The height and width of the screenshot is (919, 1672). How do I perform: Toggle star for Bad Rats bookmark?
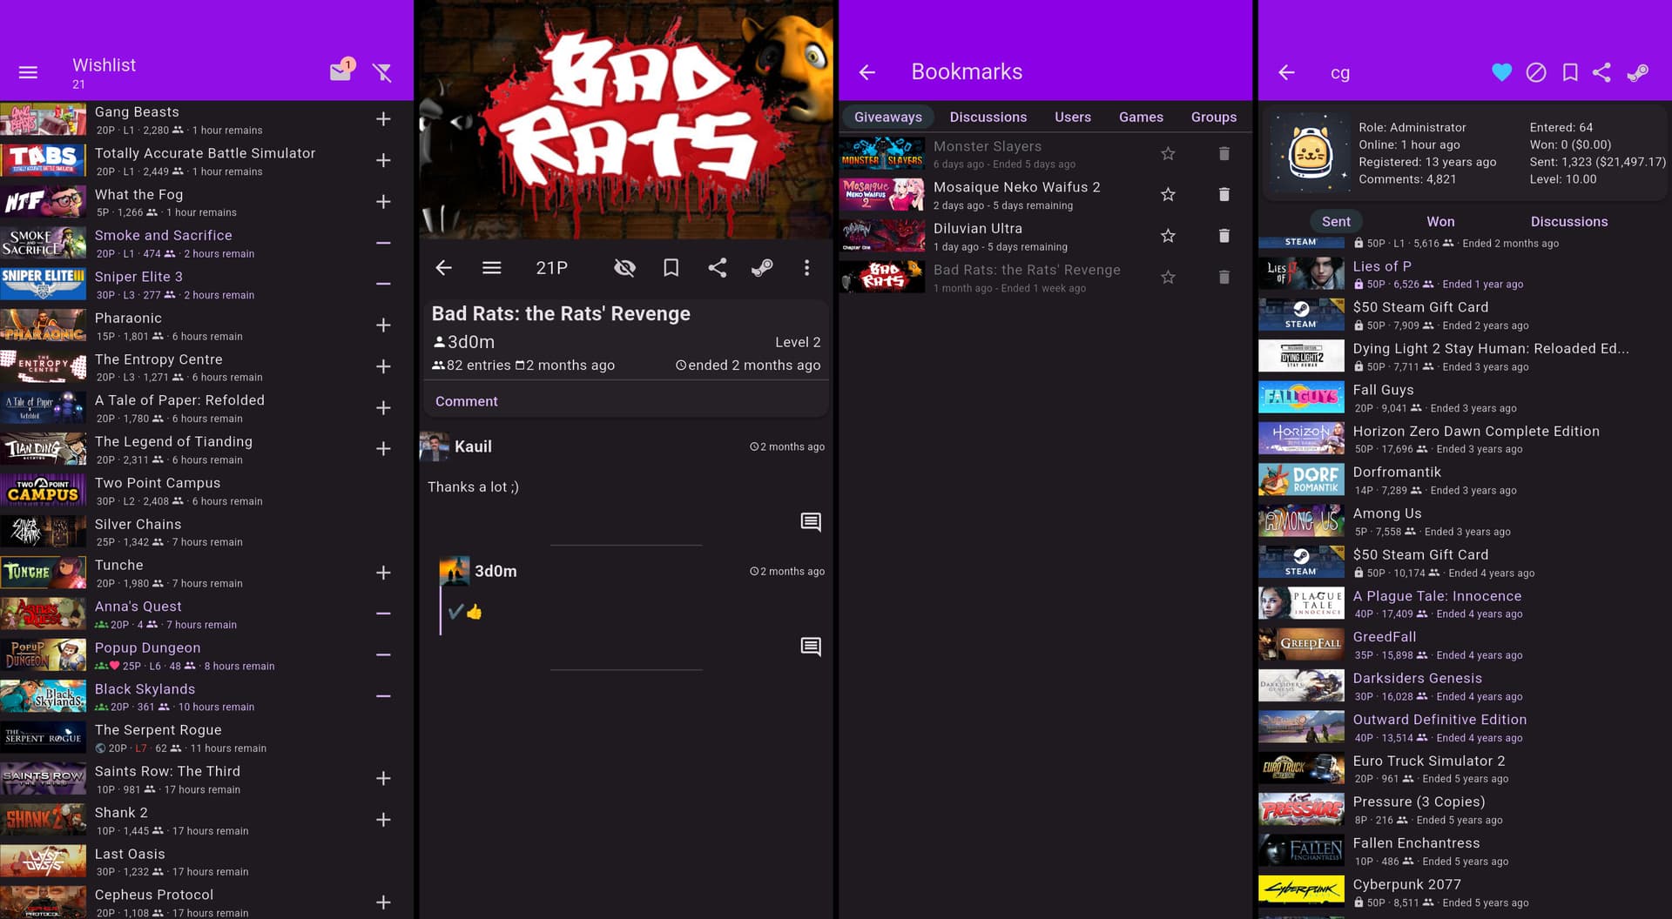(x=1169, y=278)
